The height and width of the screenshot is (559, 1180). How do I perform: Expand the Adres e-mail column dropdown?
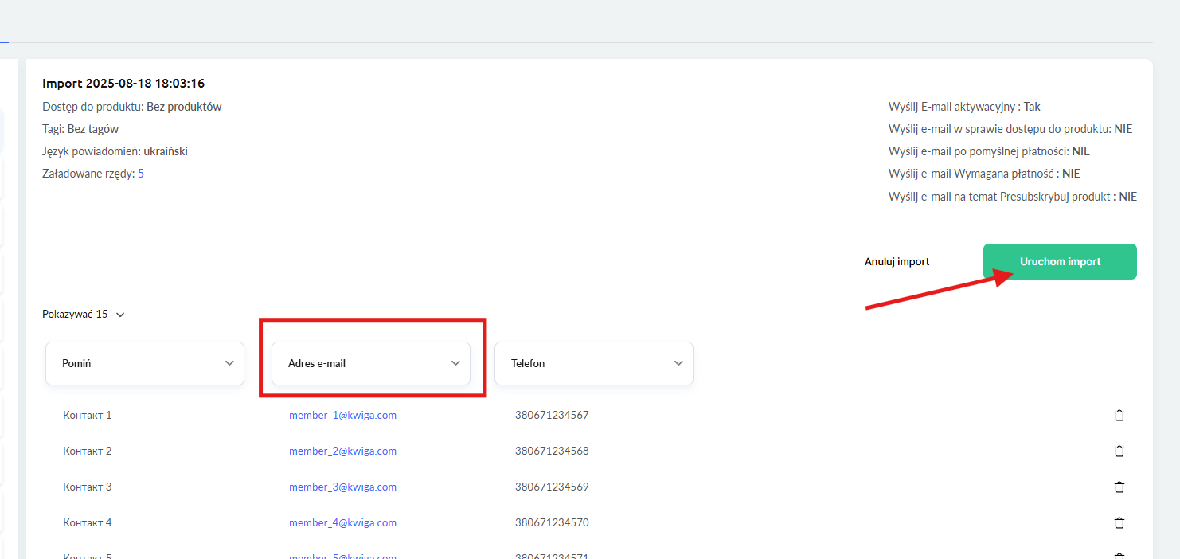pos(371,363)
